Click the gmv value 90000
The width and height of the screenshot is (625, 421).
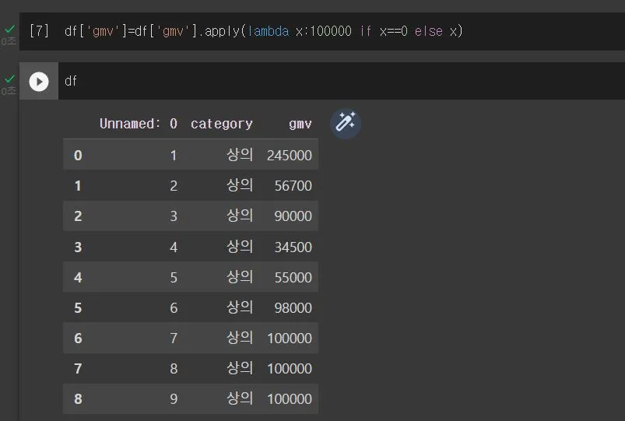click(293, 216)
